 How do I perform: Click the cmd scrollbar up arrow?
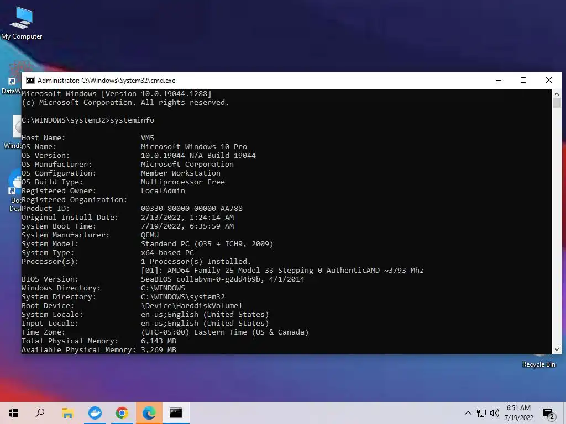(557, 94)
